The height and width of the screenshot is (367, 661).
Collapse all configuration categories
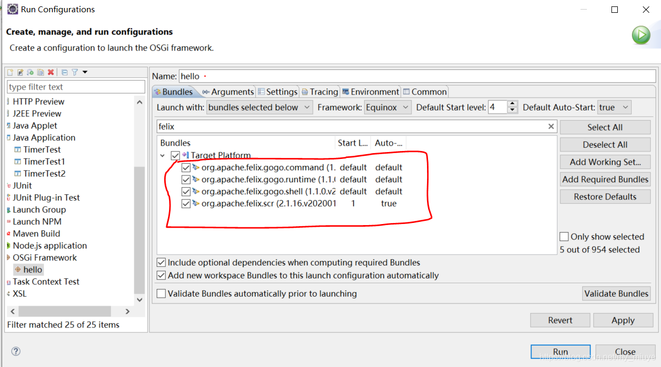tap(65, 72)
